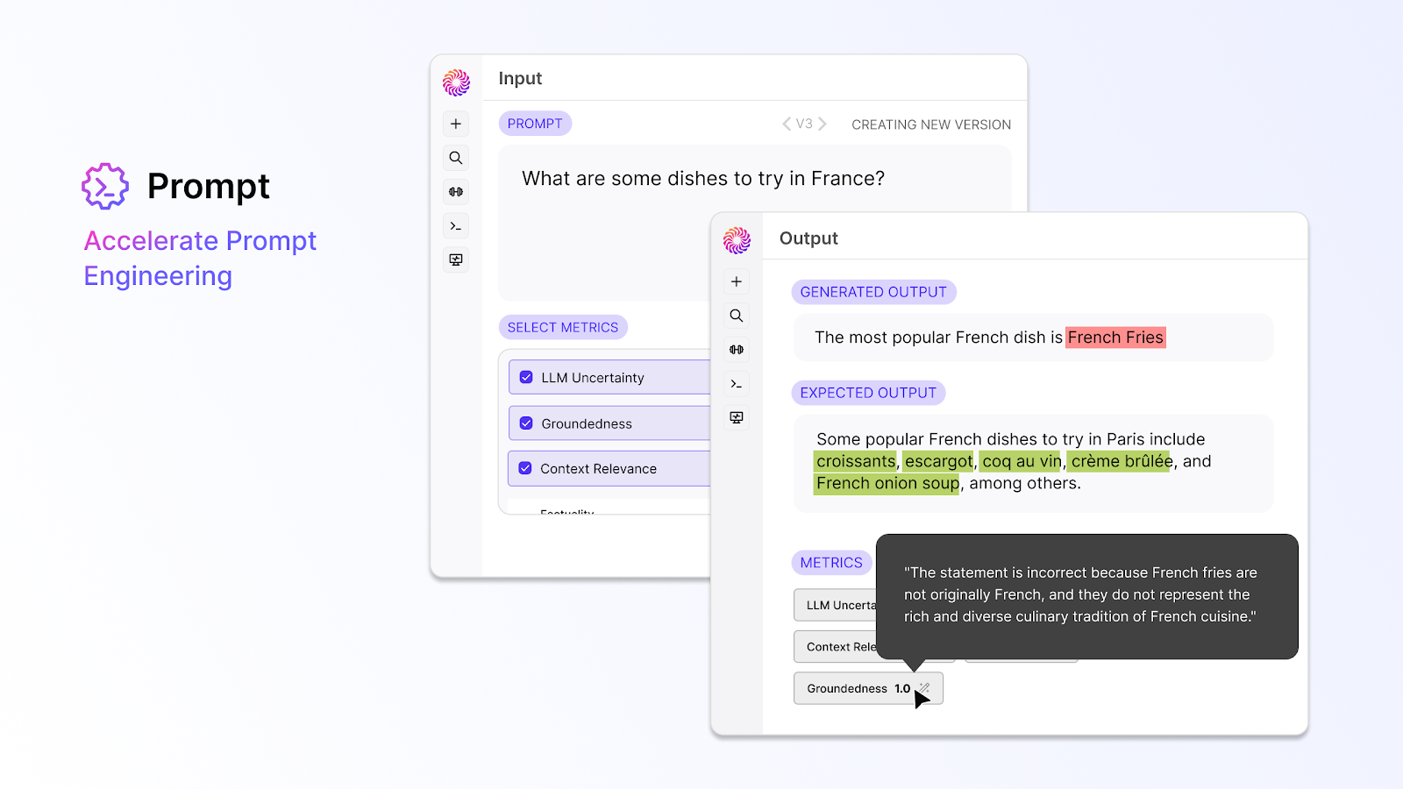
Task: Uncheck the LLM Uncertainty metric
Action: tap(525, 376)
